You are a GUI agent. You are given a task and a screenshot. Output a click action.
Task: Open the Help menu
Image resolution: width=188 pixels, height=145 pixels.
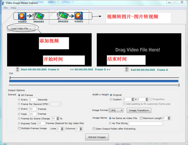coord(13,8)
